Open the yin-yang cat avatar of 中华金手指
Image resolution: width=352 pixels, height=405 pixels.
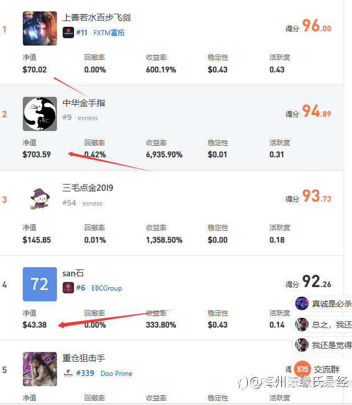[x=40, y=114]
